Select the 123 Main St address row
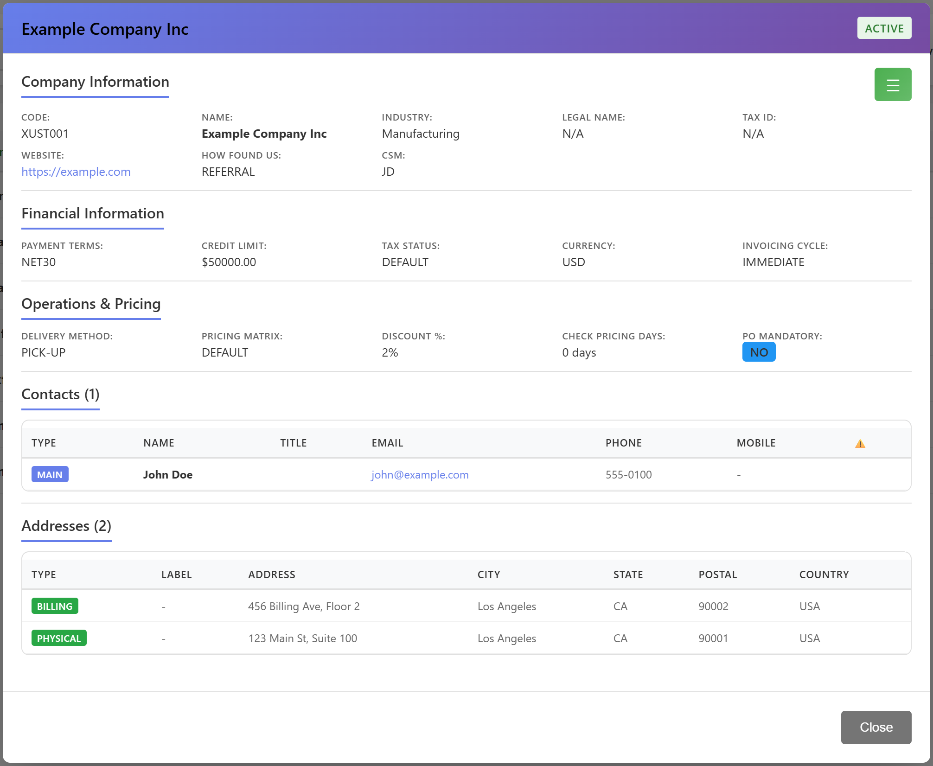This screenshot has height=766, width=933. (302, 638)
